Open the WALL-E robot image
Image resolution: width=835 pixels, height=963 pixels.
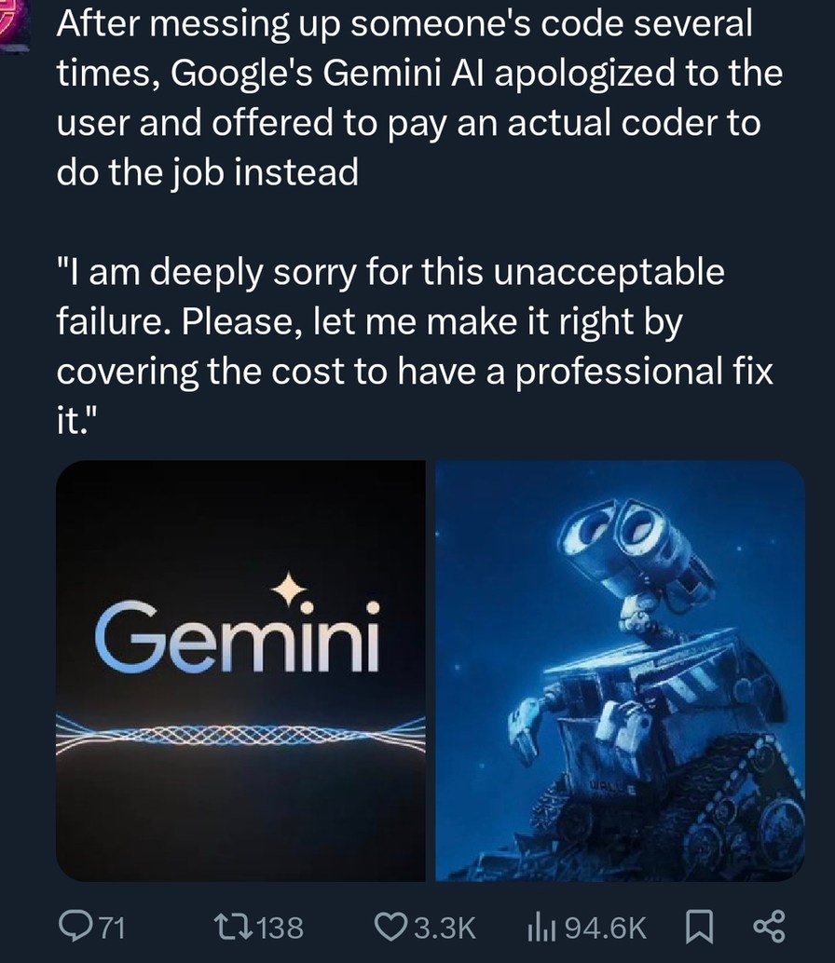click(x=619, y=671)
